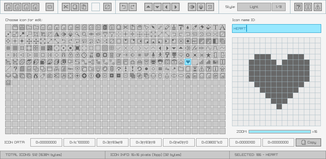Image resolution: width=326 pixels, height=159 pixels.
Task: Select the HI DPI icon in the grid
Action: click(x=57, y=69)
